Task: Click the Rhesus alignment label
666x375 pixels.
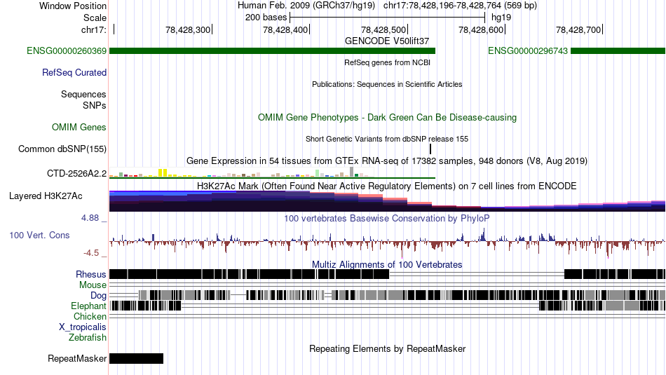Action: click(x=91, y=275)
